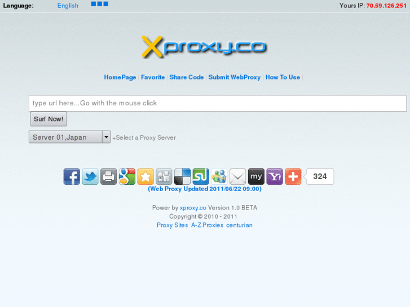Open the Favorite menu link
410x307 pixels.
(x=153, y=77)
